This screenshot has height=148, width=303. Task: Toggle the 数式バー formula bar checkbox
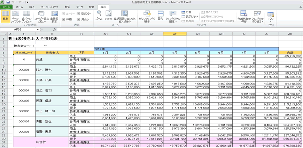pyautogui.click(x=78, y=14)
